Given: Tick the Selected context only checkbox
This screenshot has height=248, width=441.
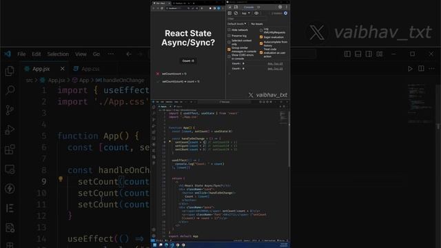Looking at the screenshot, I should [x=229, y=42].
